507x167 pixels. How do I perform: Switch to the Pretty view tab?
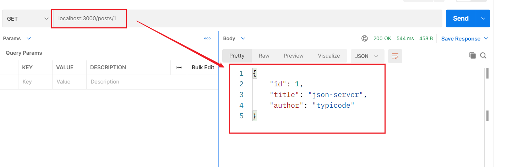pyautogui.click(x=237, y=56)
